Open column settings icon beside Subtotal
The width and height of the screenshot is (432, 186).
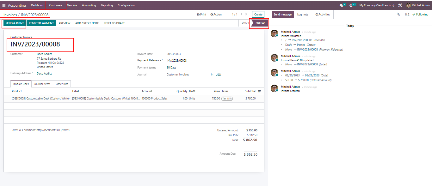tap(259, 91)
